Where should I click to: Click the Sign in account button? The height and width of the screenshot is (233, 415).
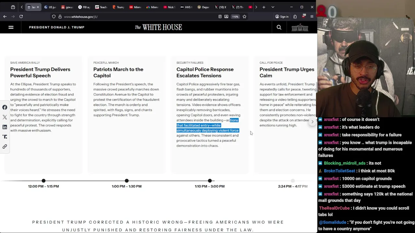click(x=282, y=17)
